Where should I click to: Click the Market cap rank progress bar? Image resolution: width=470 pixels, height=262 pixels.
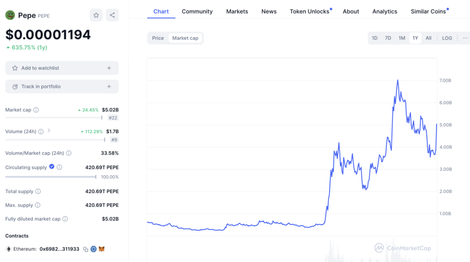54,118
